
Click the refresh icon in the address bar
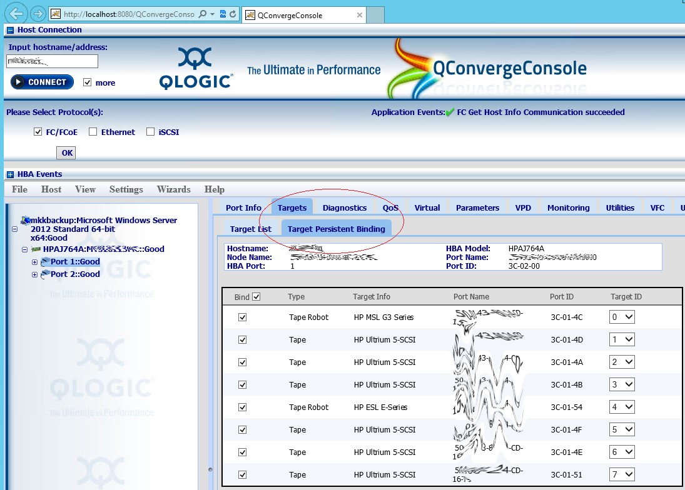233,14
